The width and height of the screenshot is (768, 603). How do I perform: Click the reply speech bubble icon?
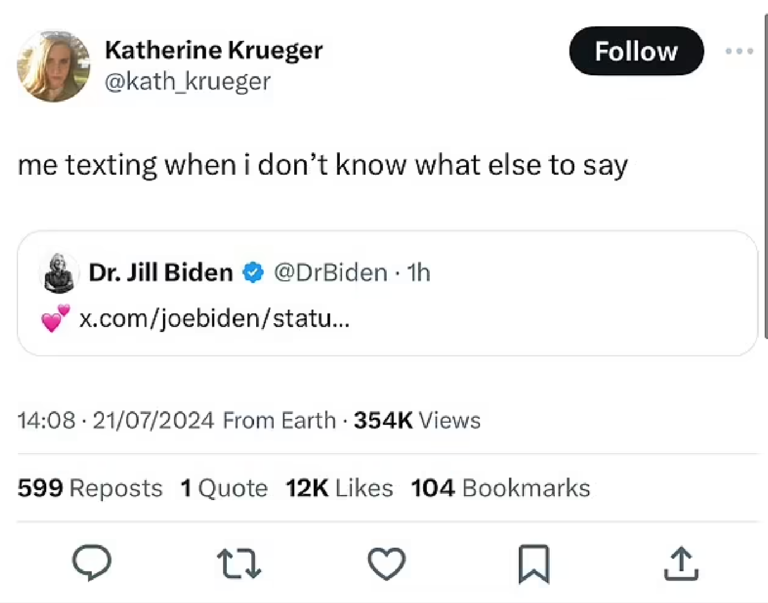pos(92,563)
